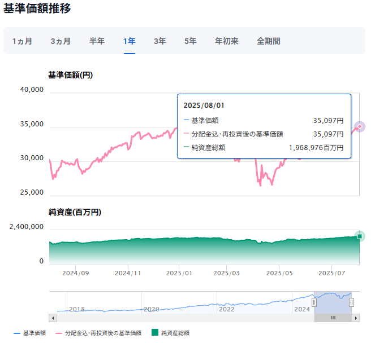Click the 2025/07 axis label
This screenshot has height=343, width=375.
click(x=331, y=274)
